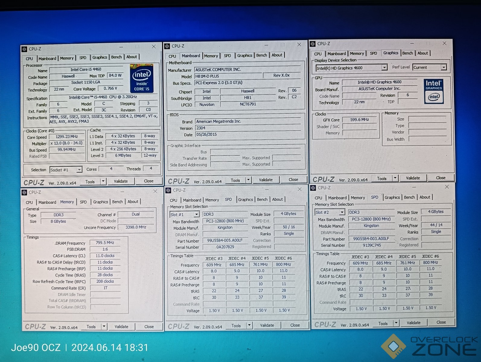Select Mainboard tab in the Slot #2 window
This screenshot has height=362, width=481.
(x=337, y=198)
